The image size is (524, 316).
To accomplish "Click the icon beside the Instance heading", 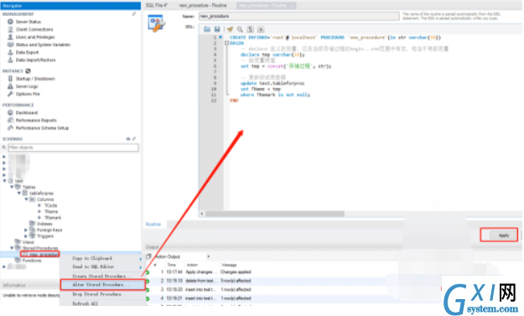I will pos(28,71).
